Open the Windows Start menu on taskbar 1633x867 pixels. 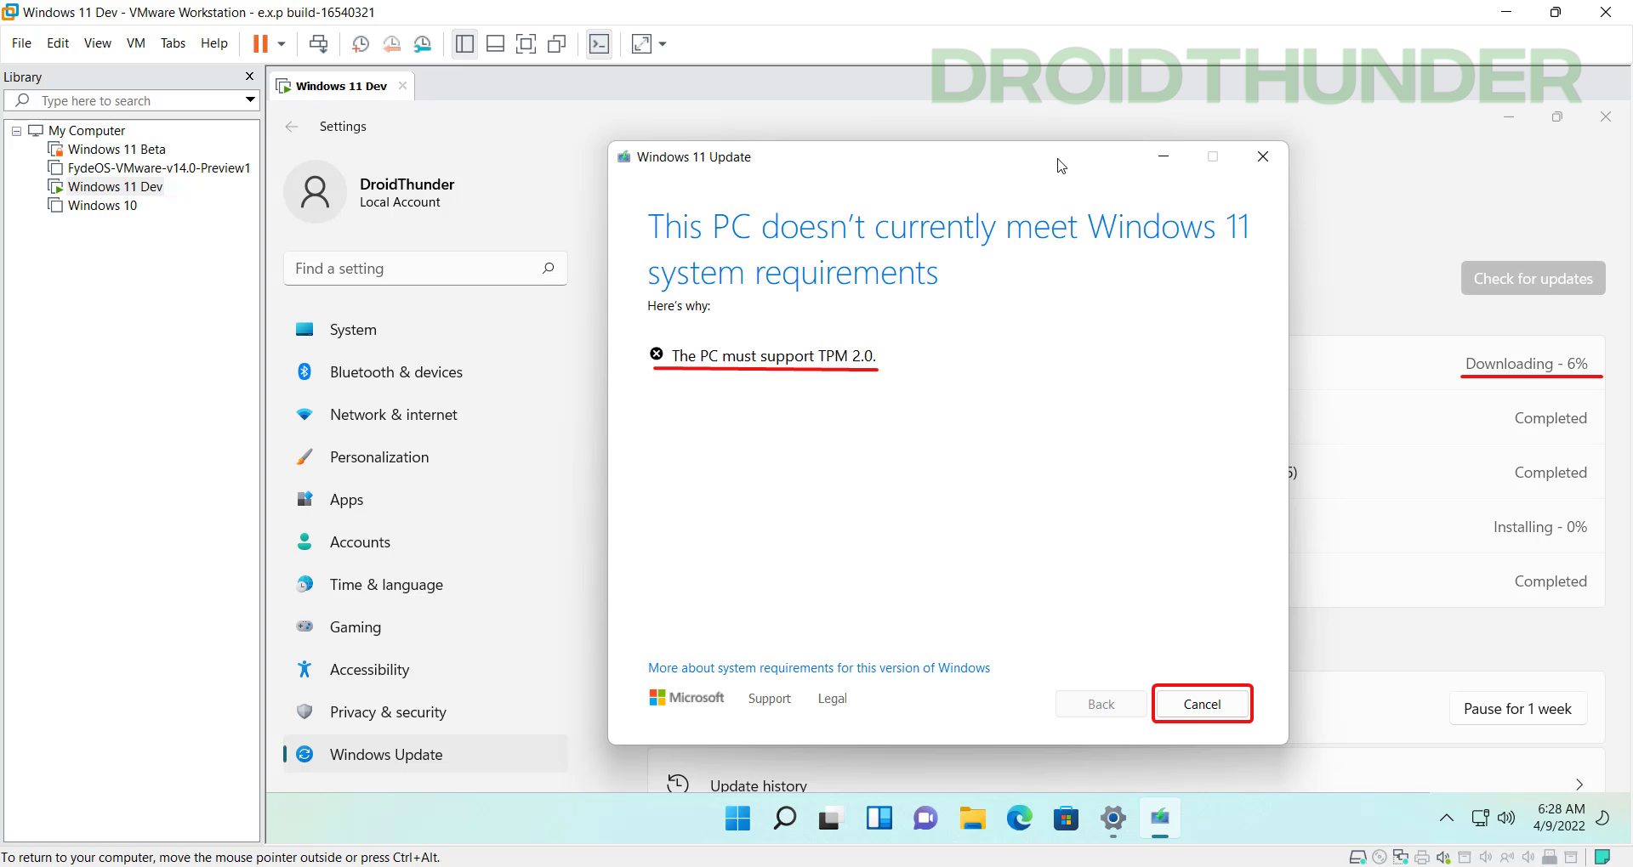737,819
